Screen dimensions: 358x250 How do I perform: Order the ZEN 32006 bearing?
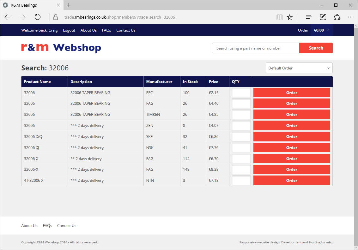pyautogui.click(x=292, y=125)
